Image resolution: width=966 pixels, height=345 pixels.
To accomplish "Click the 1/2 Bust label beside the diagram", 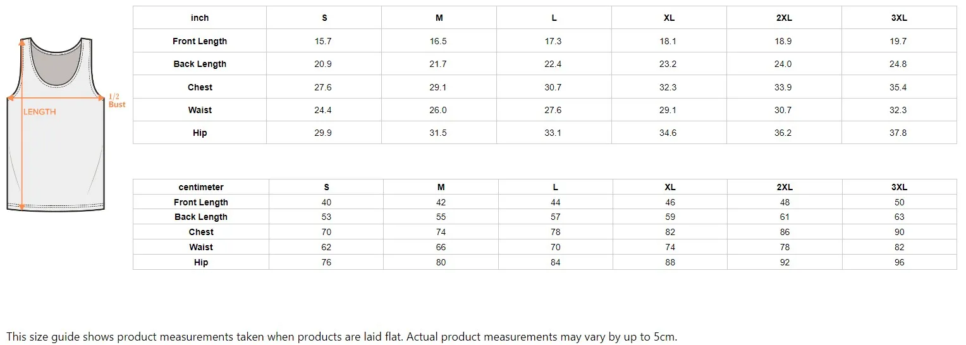I will tap(117, 100).
